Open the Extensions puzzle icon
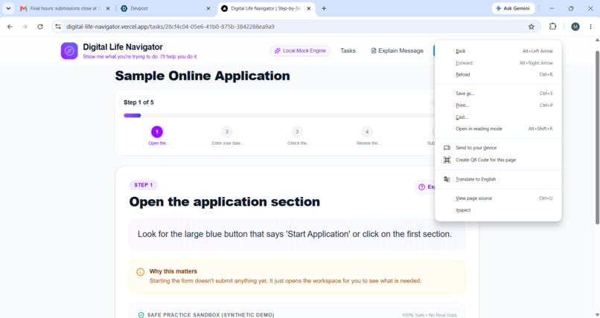This screenshot has width=600, height=318. point(552,26)
